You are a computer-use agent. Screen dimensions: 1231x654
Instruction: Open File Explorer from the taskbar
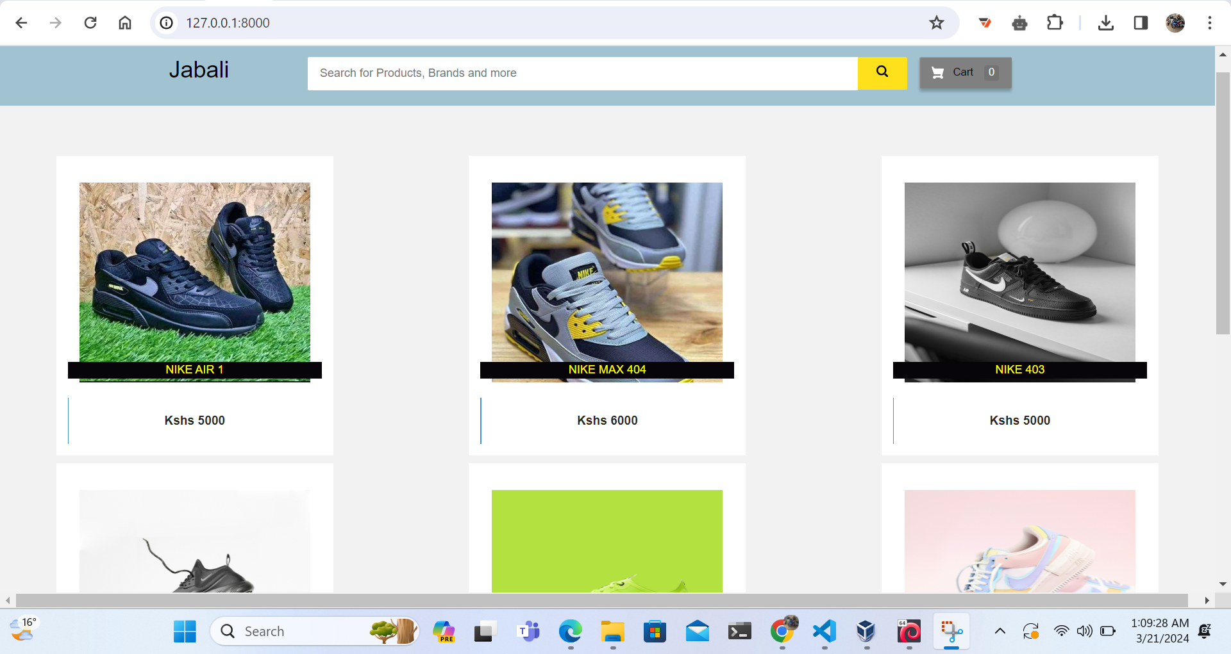click(612, 632)
